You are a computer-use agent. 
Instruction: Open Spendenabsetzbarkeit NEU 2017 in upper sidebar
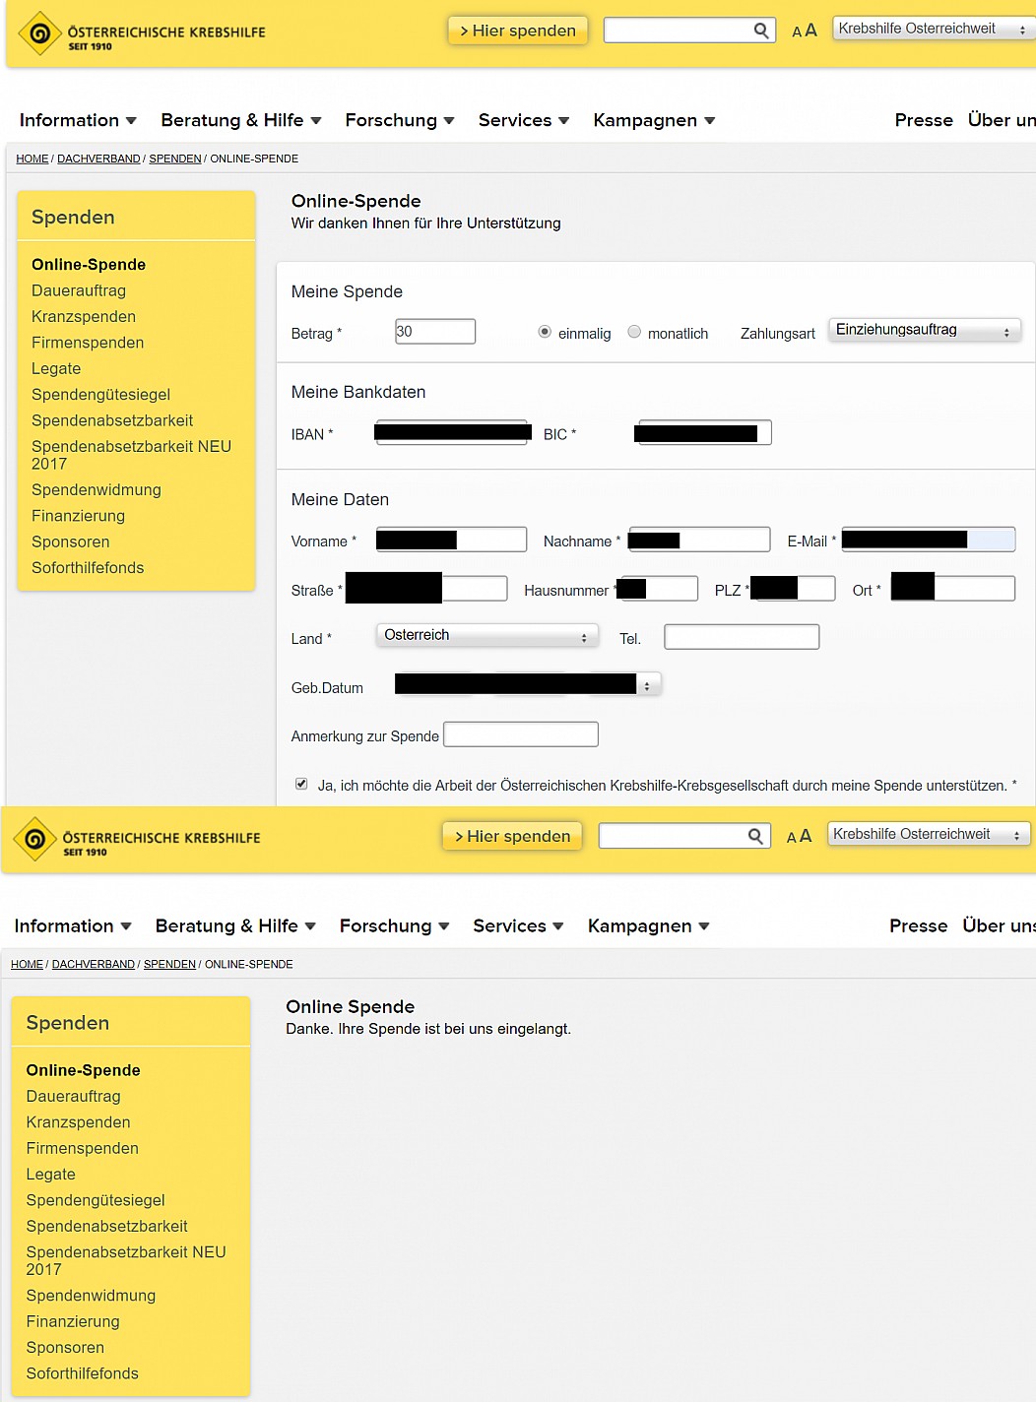pyautogui.click(x=131, y=454)
